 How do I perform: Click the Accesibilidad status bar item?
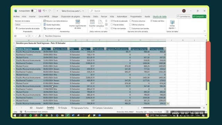36,112
